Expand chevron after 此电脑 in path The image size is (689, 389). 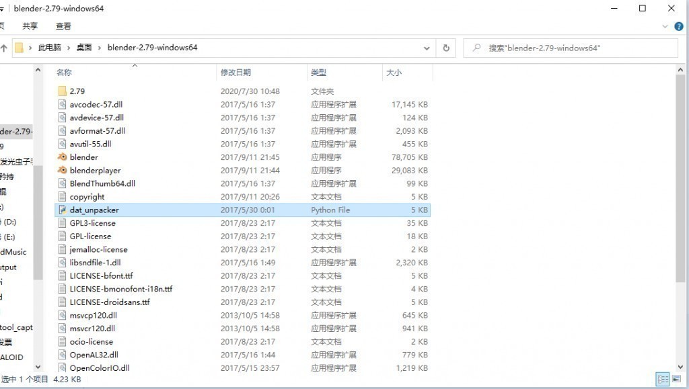tap(69, 48)
